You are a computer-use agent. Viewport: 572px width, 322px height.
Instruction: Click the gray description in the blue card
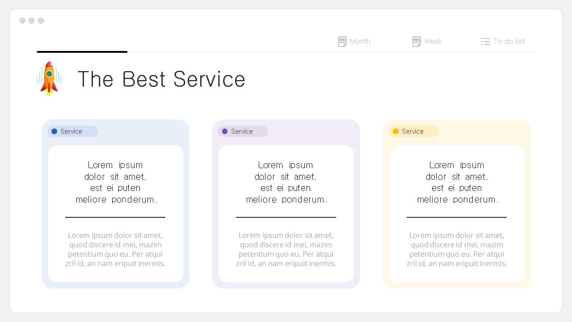pos(116,250)
